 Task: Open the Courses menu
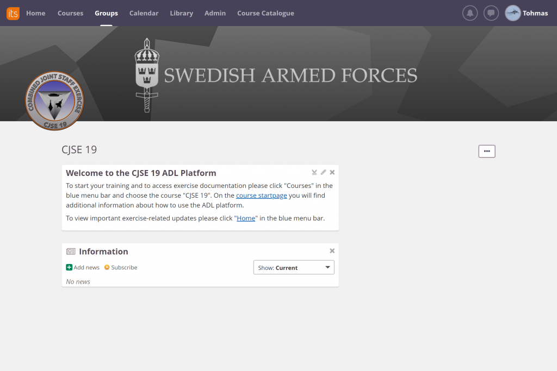pyautogui.click(x=70, y=13)
